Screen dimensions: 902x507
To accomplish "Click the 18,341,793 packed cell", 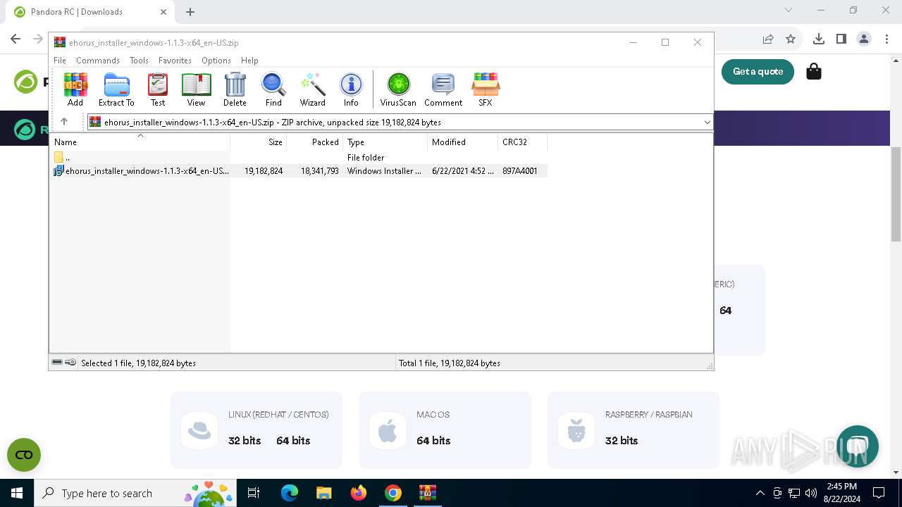I will [x=320, y=171].
